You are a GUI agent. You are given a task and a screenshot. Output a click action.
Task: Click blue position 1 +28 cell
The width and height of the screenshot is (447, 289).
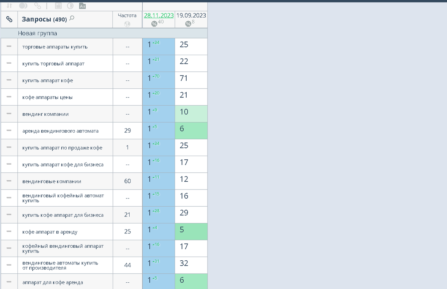159,215
